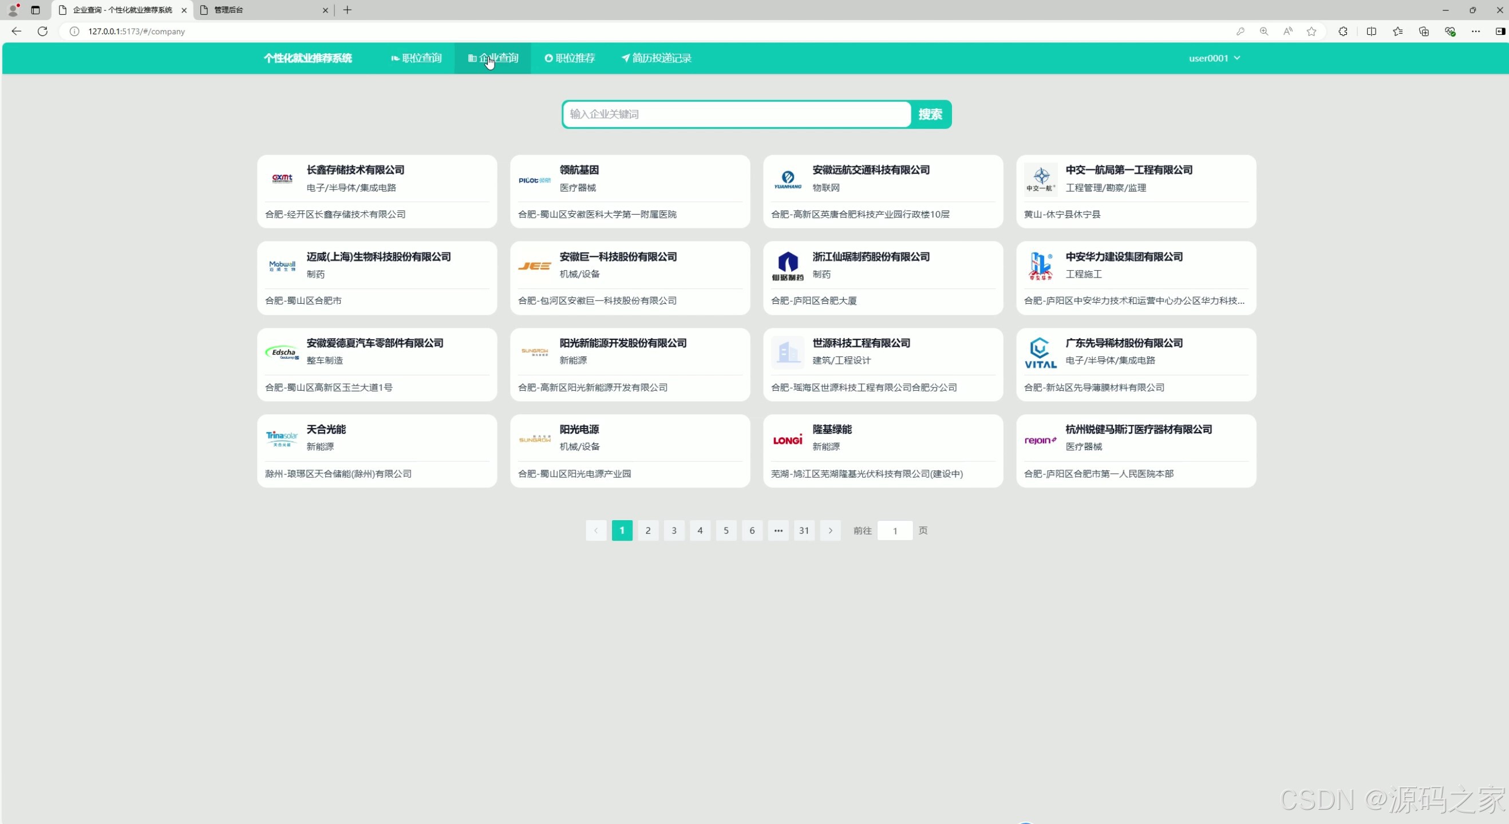Jump to page 6 in pagination

click(x=752, y=530)
